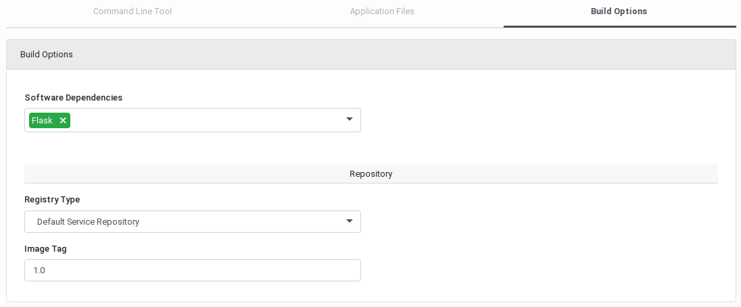Open the Application Files tab
This screenshot has height=307, width=741.
coord(382,11)
